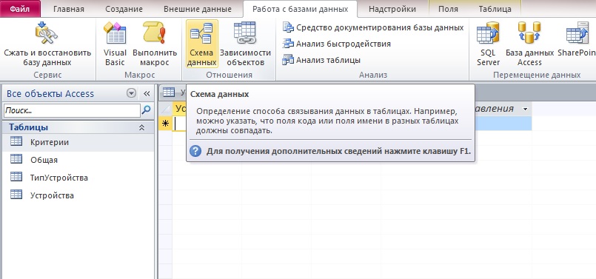Switch to the Создание ribbon tab
This screenshot has width=596, height=279.
tap(124, 9)
